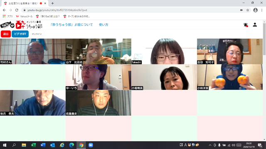
Task: Open Zoom from the taskbar
Action: pyautogui.click(x=91, y=145)
